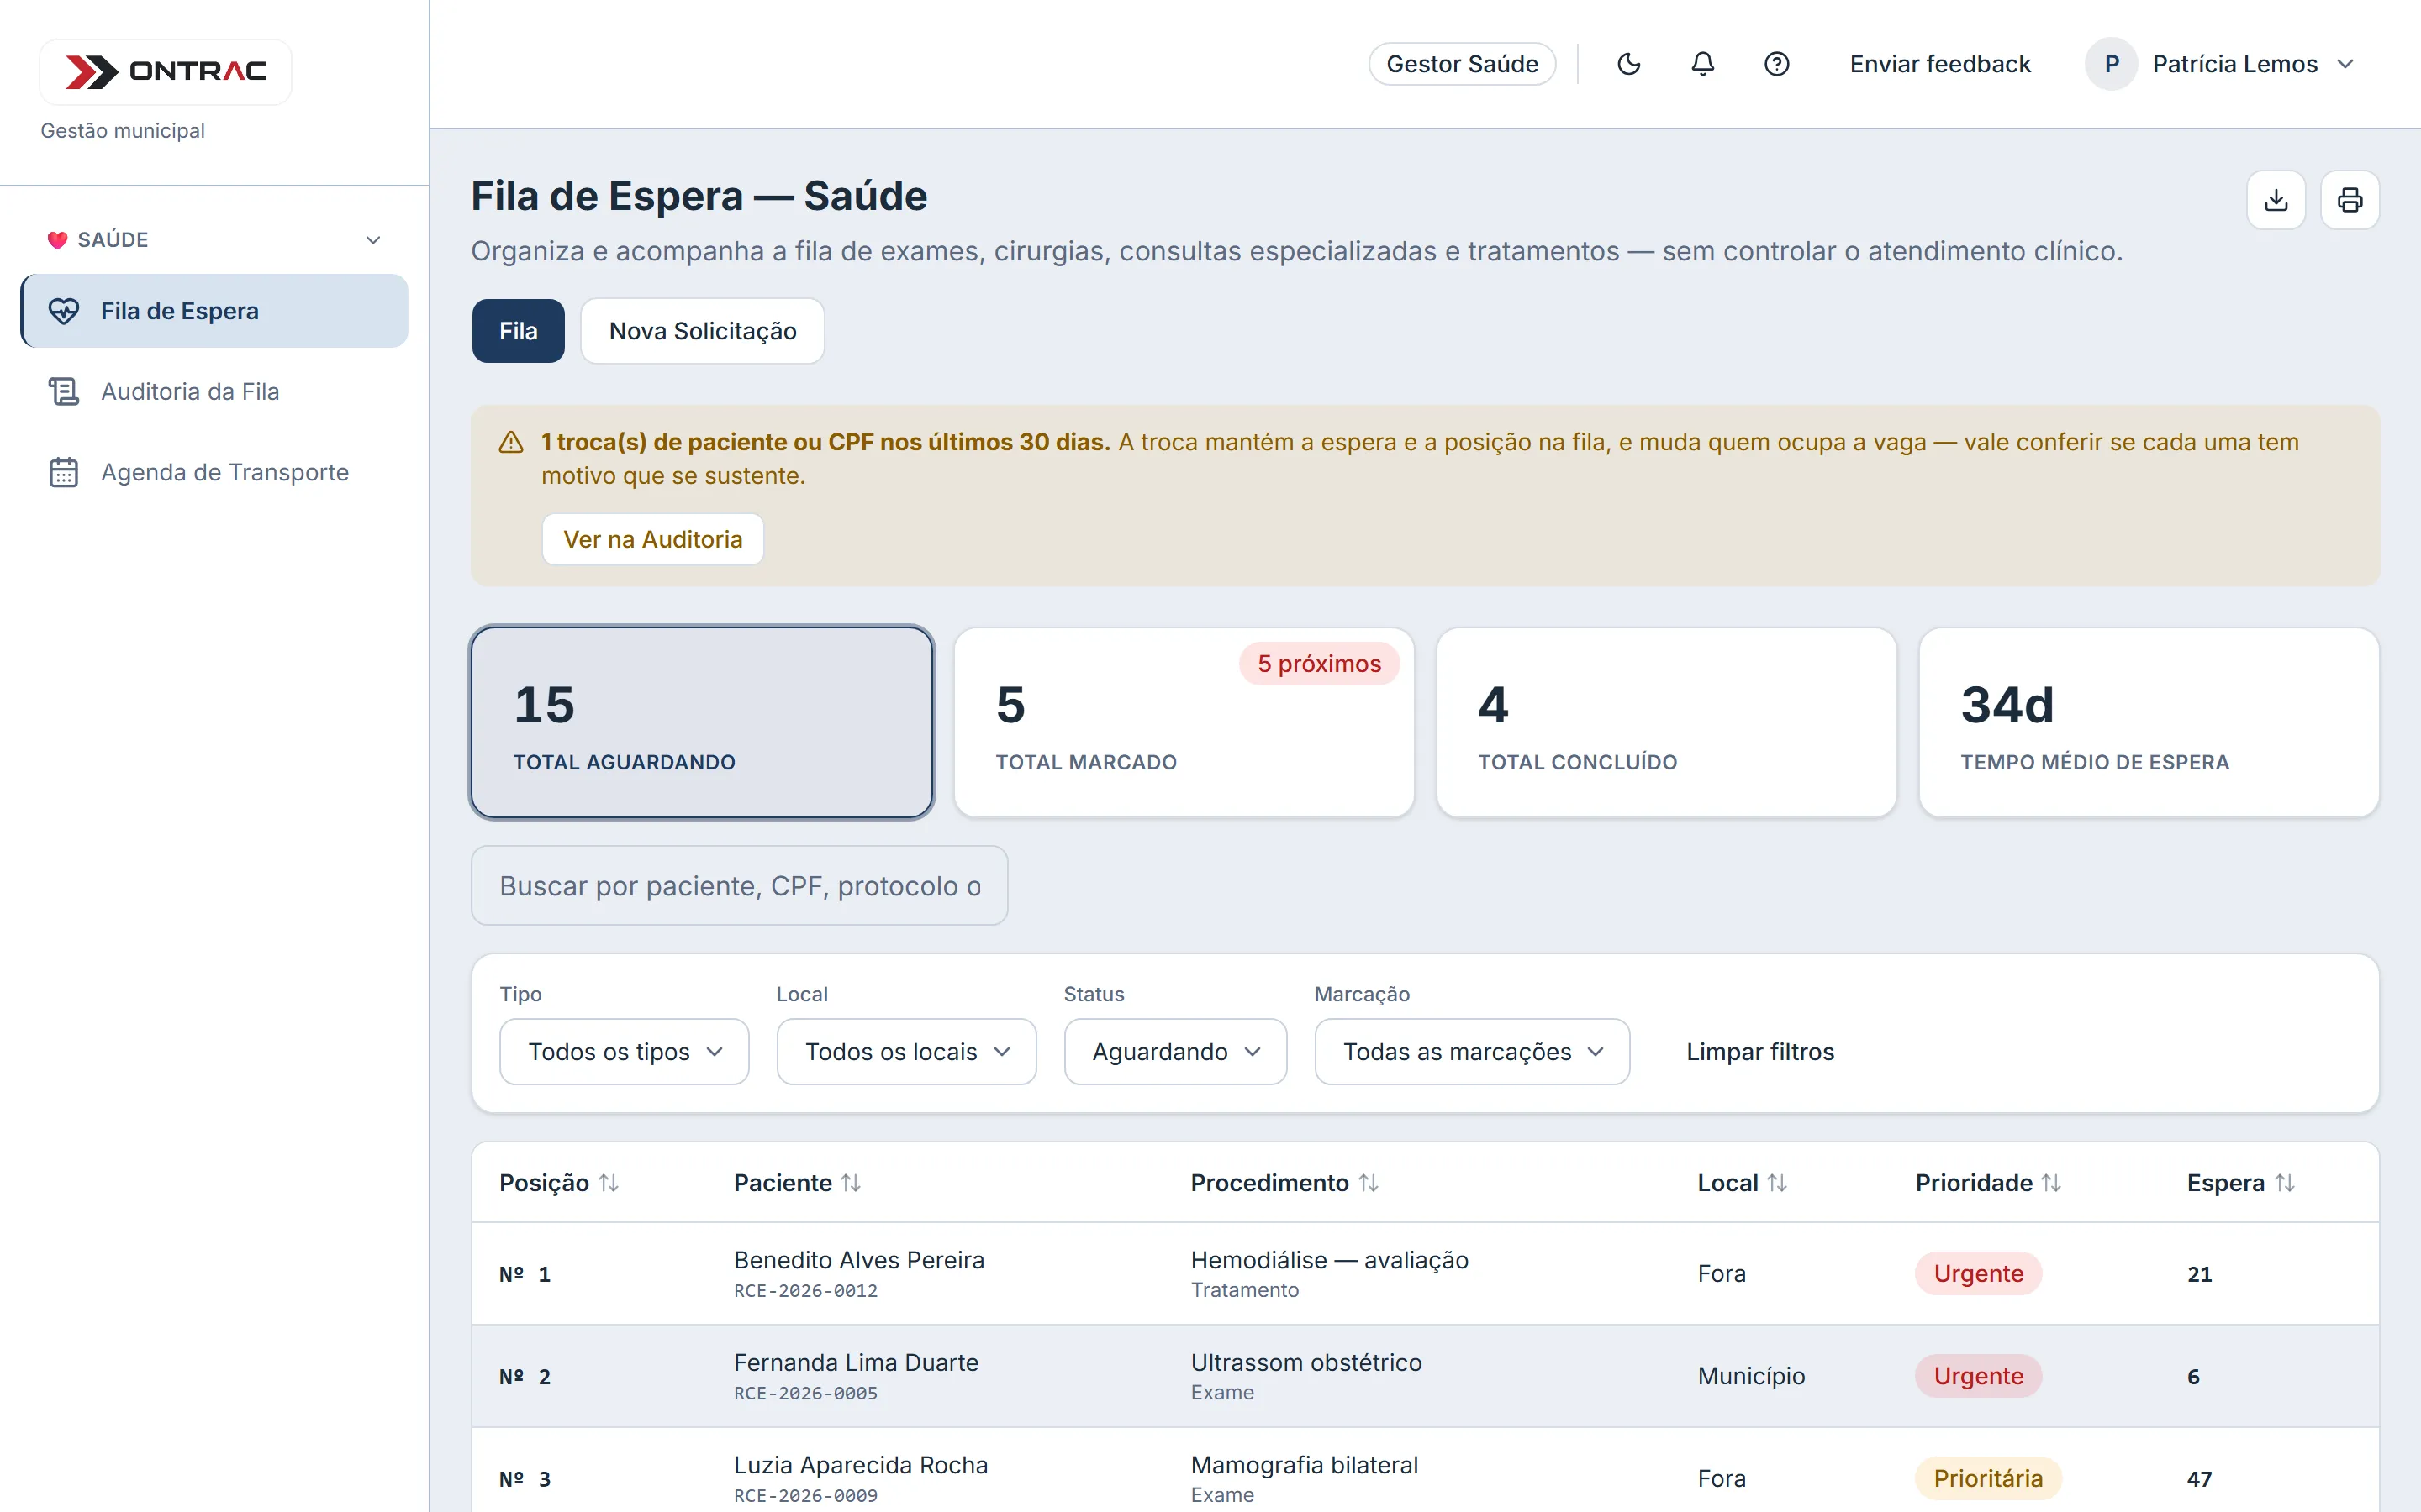Screen dimensions: 2421x1512
Task: Sort by the Paciente column header
Action: click(x=797, y=1183)
